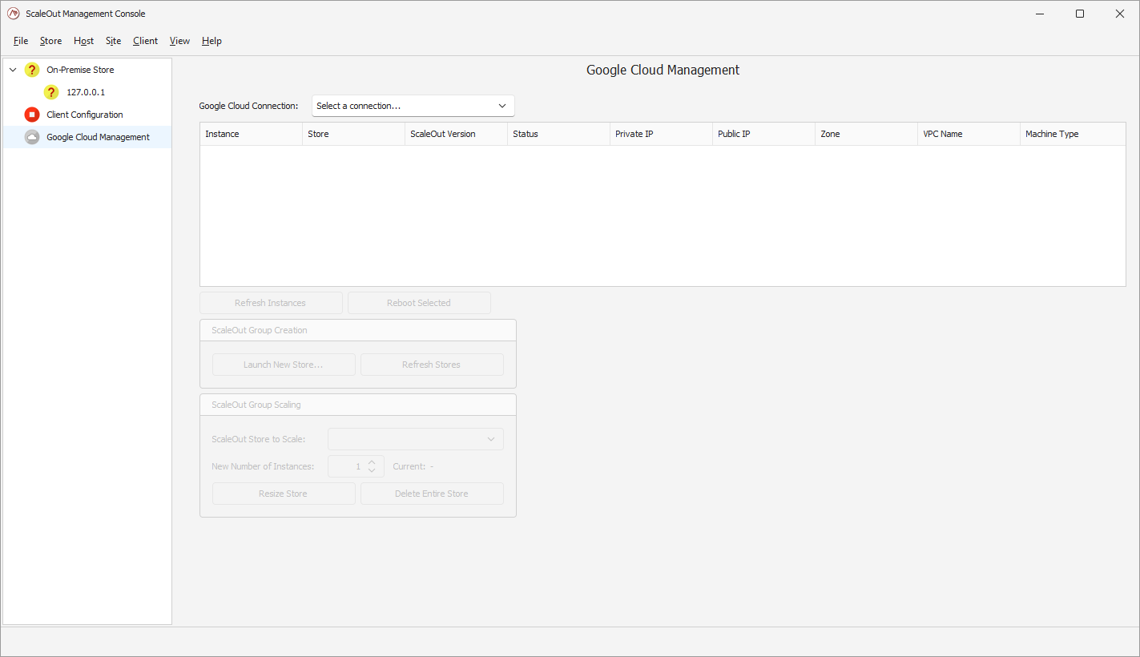Click the ScaleOut Group Scaling panel title
Viewport: 1140px width, 657px height.
tap(256, 405)
